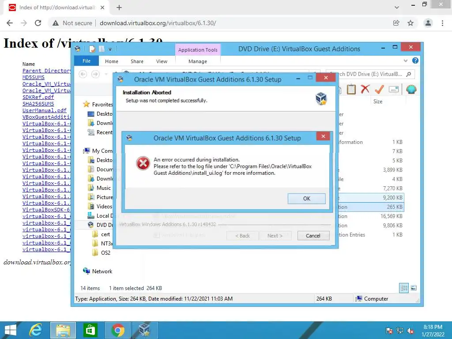452x339 pixels.
Task: Open quick access toolbar customize dropdown
Action: pos(110,49)
